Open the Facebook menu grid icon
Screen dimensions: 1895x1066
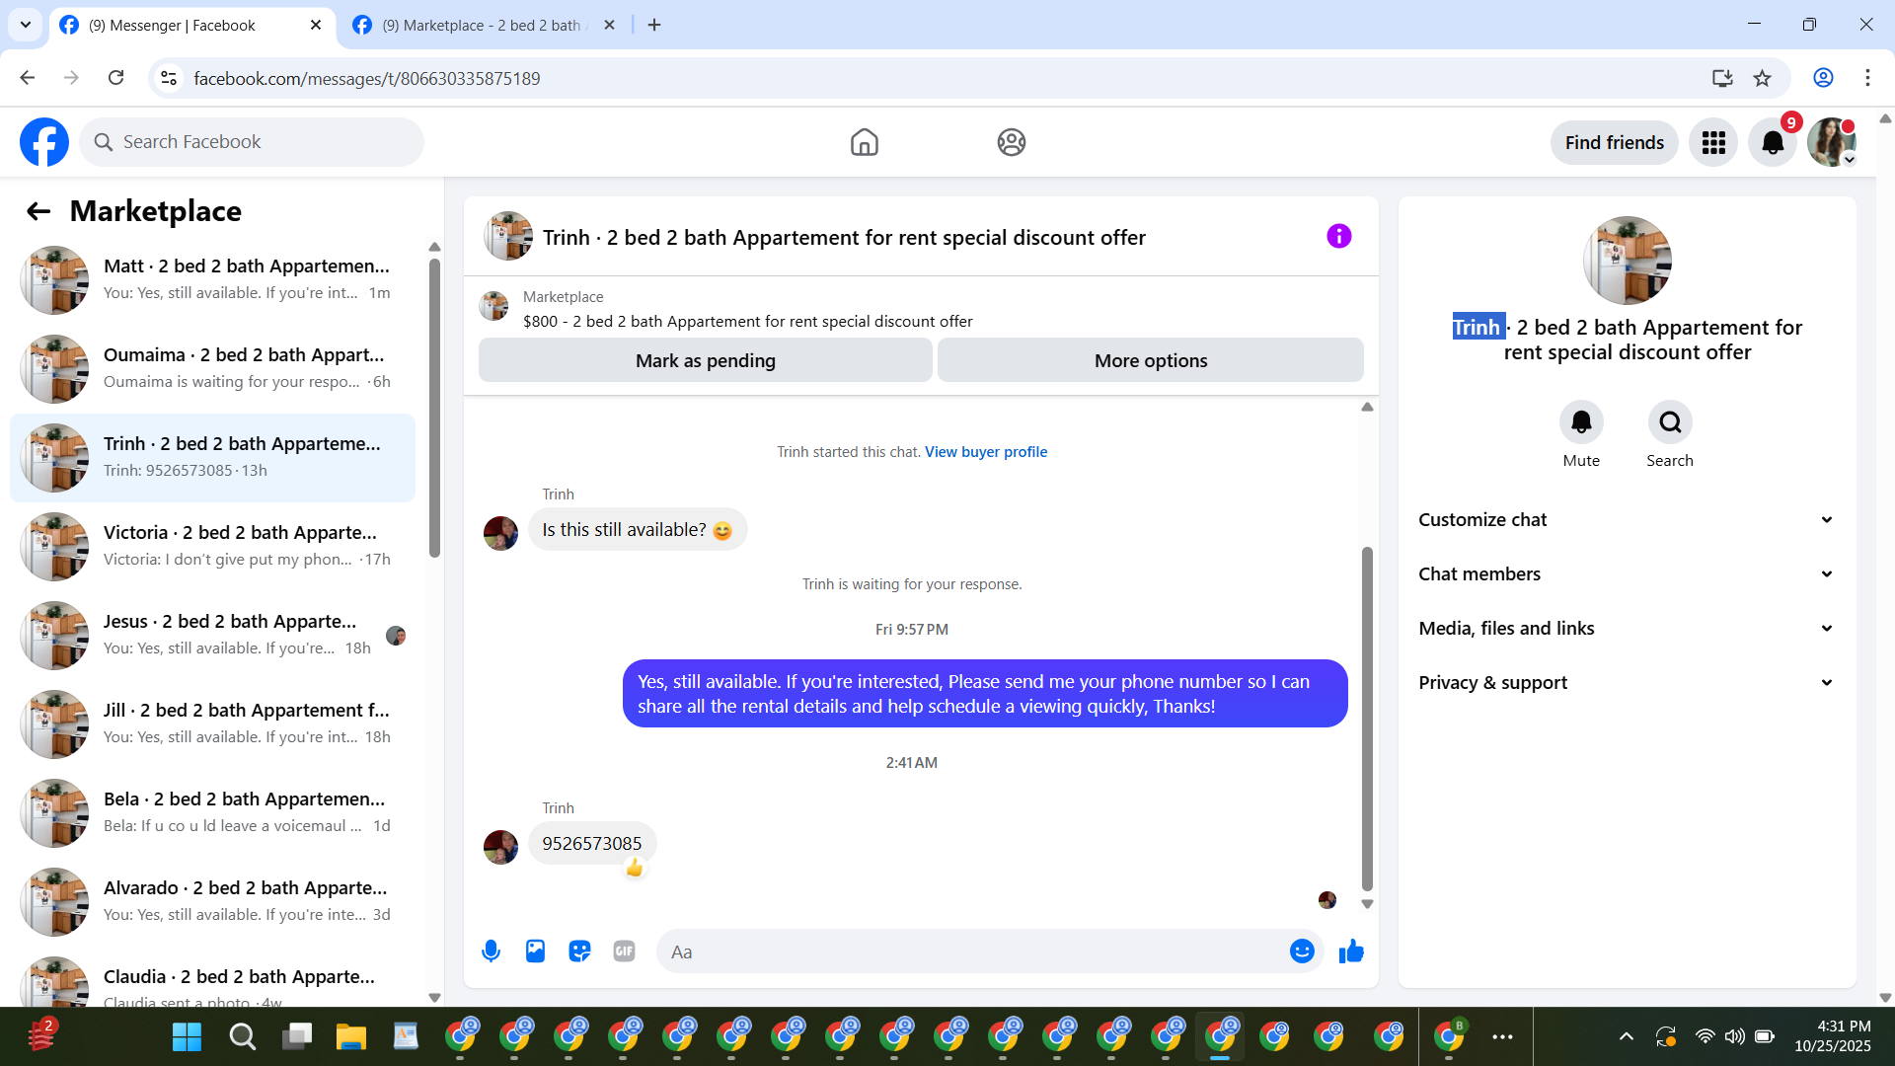coord(1713,143)
